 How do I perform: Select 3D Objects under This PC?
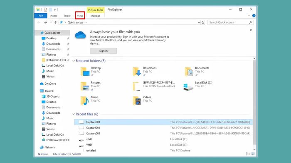(53, 96)
